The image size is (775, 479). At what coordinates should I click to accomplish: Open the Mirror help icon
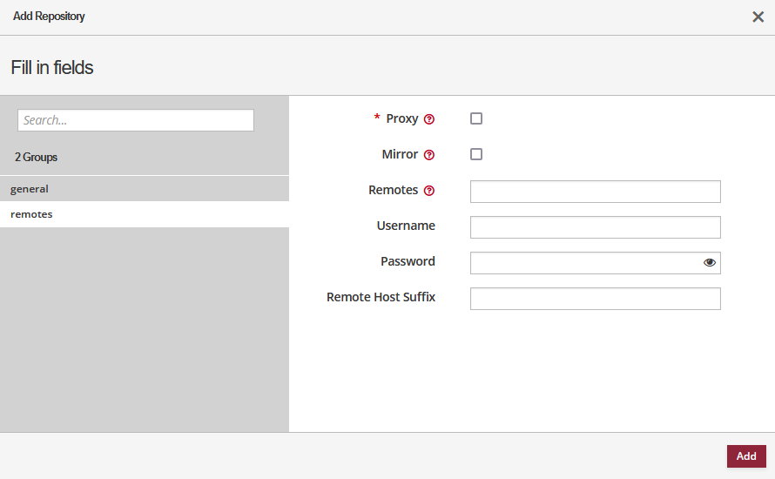(x=429, y=155)
